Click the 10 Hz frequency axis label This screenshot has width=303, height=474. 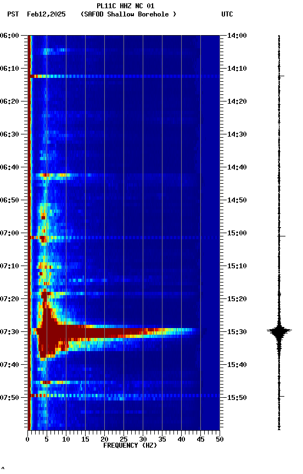pos(66,439)
